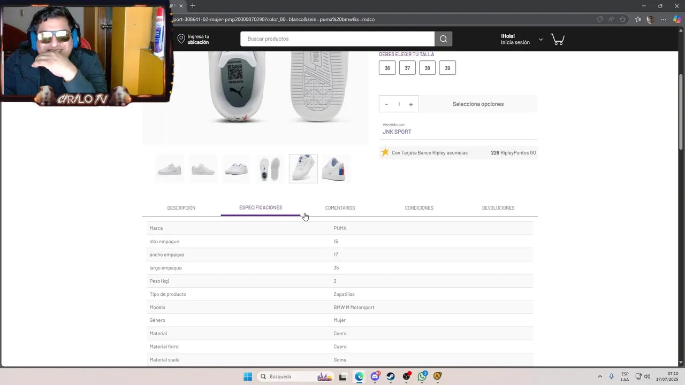The height and width of the screenshot is (385, 685).
Task: Click the page vertical scrollbar thumb
Action: (x=681, y=111)
